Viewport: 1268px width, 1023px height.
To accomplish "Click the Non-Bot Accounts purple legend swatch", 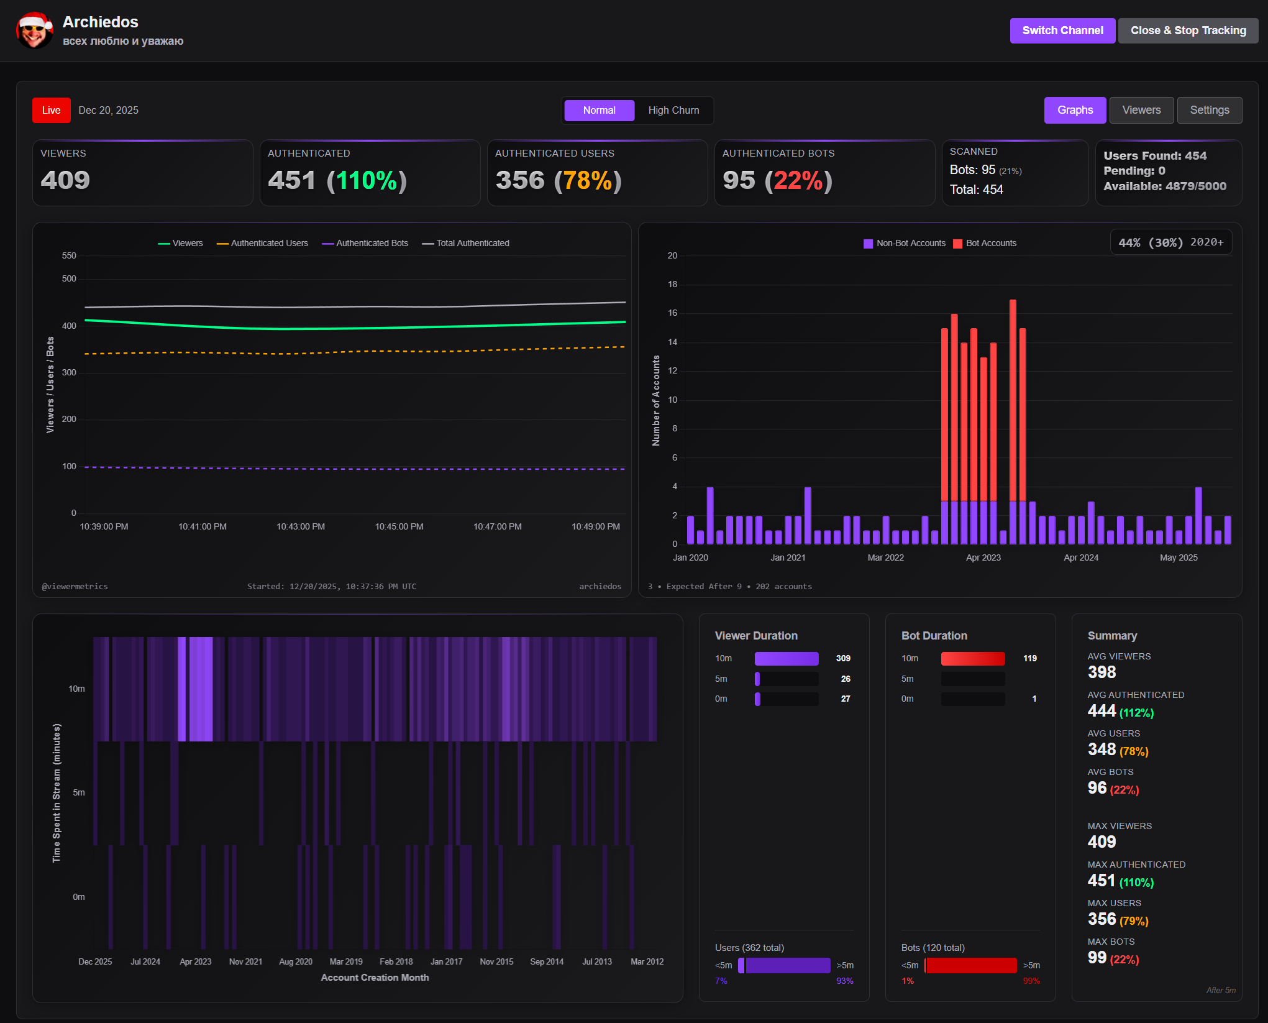I will (868, 244).
